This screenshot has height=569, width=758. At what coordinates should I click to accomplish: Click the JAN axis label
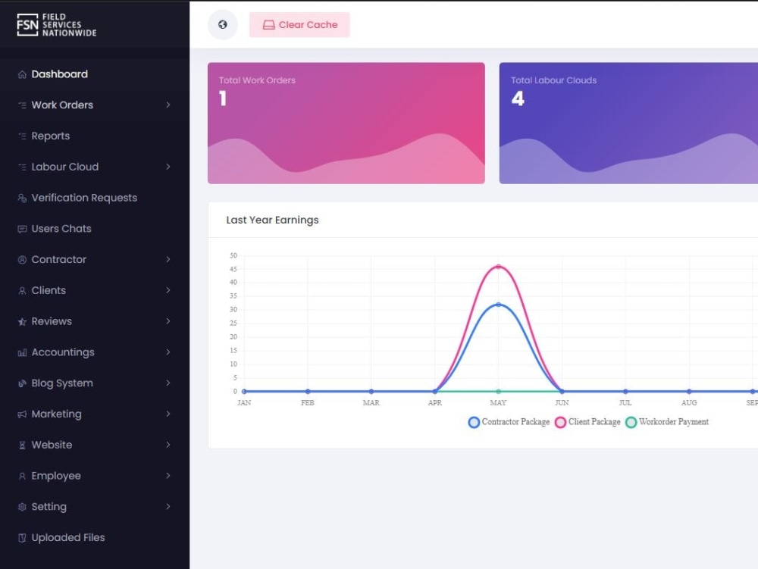point(244,403)
